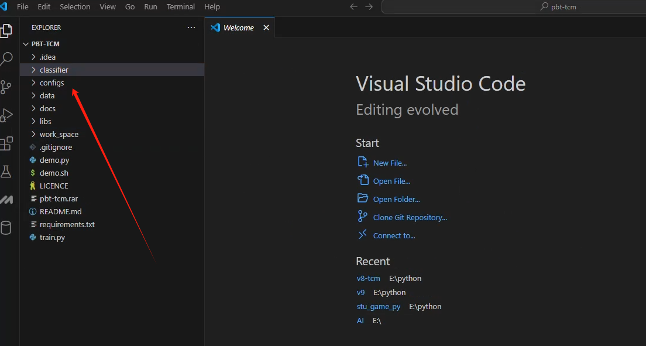Open the Help menu
Viewport: 646px width, 346px height.
[x=212, y=7]
